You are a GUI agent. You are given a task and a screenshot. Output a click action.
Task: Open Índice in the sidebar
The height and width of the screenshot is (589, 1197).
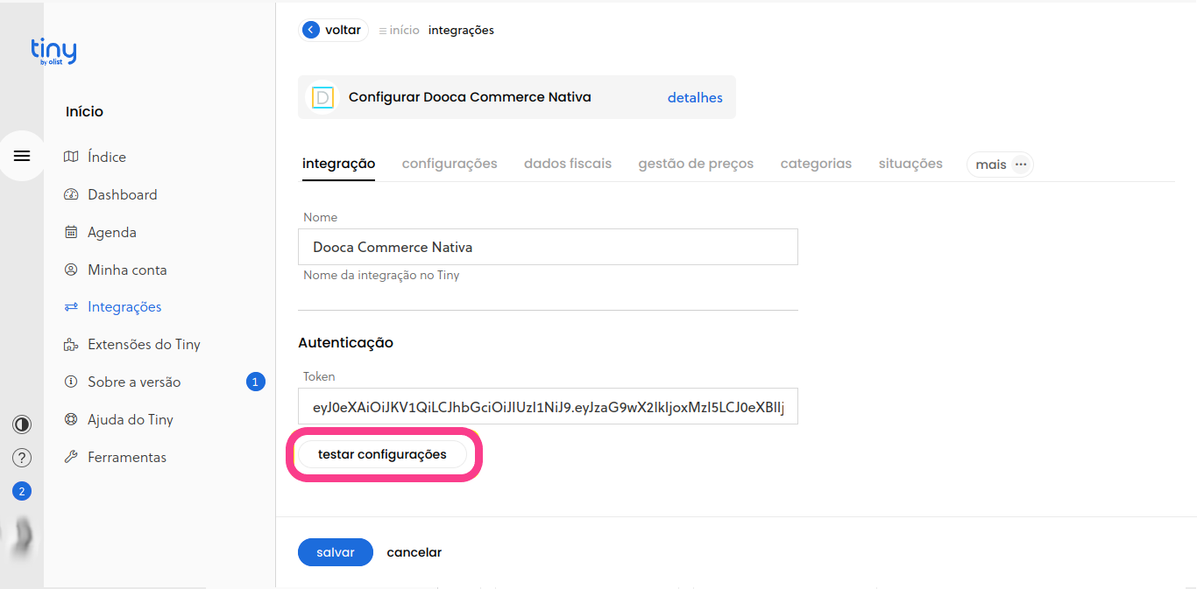pyautogui.click(x=107, y=157)
